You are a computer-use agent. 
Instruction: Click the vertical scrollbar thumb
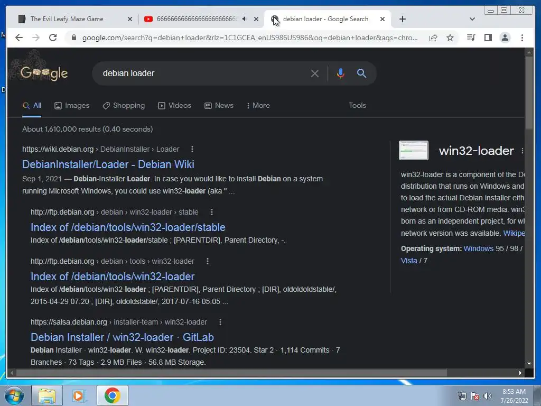coord(529,93)
